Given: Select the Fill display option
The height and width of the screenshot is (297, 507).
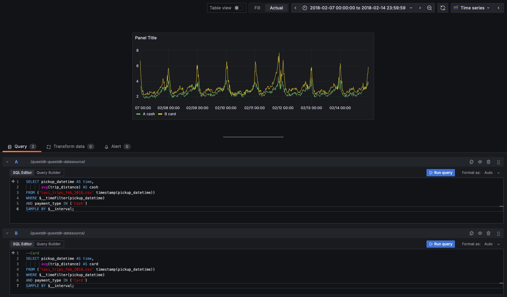Looking at the screenshot, I should click(257, 8).
